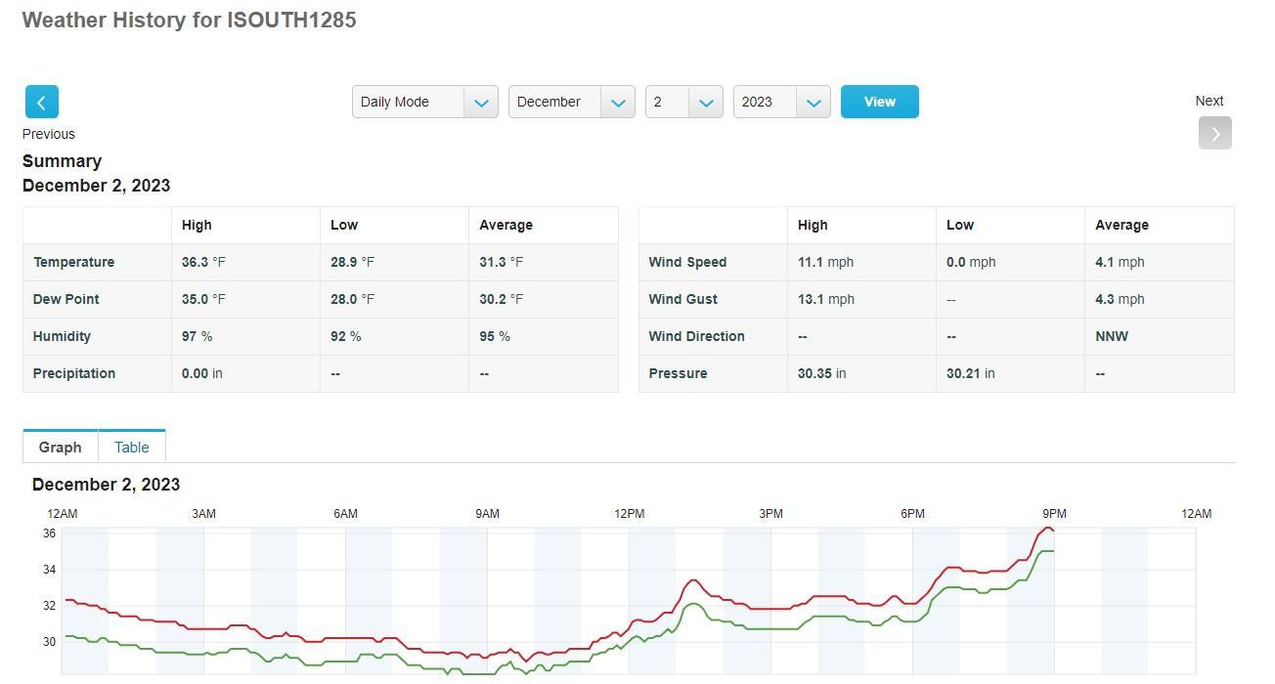This screenshot has width=1275, height=684.
Task: Click the Wind Speed average 4.1 mph
Action: pos(1120,262)
